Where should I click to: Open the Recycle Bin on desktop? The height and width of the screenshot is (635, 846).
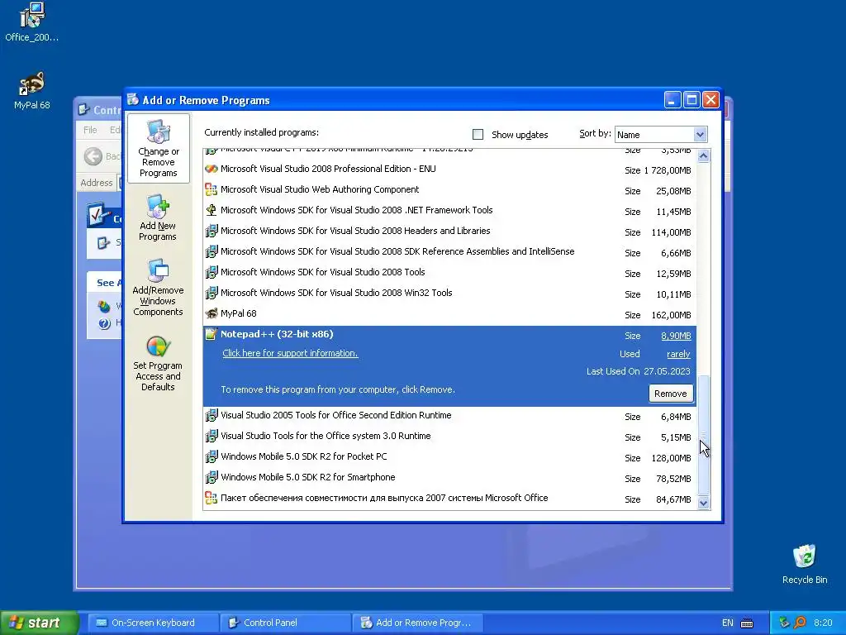tap(805, 556)
